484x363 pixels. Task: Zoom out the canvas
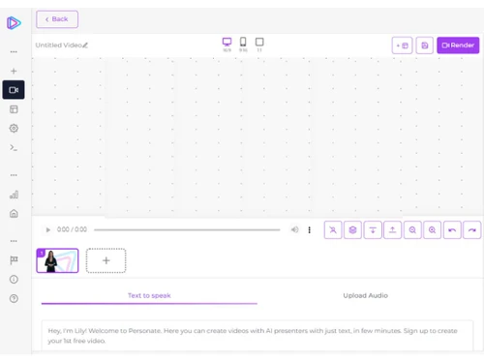click(412, 229)
